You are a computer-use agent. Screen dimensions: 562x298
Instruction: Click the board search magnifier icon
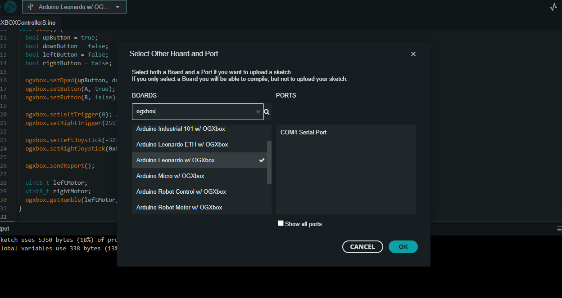click(267, 112)
